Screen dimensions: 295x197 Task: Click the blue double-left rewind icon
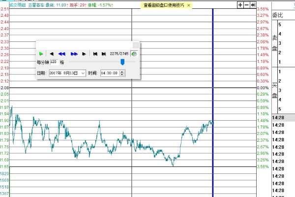[x=62, y=54]
